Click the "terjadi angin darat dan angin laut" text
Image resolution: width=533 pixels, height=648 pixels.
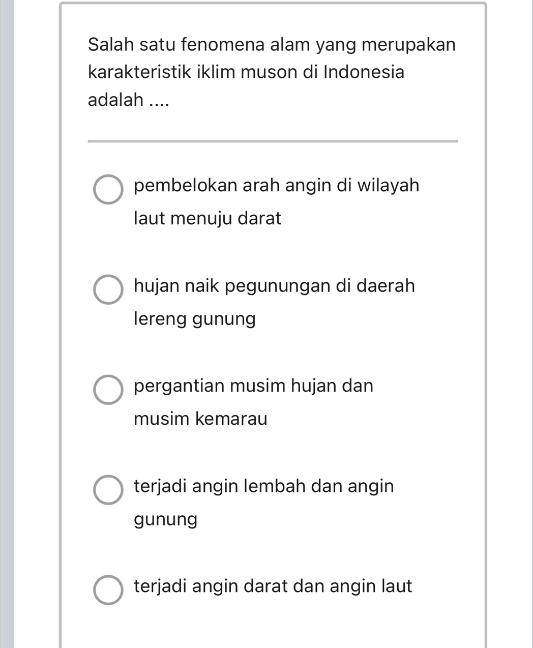coord(273,586)
